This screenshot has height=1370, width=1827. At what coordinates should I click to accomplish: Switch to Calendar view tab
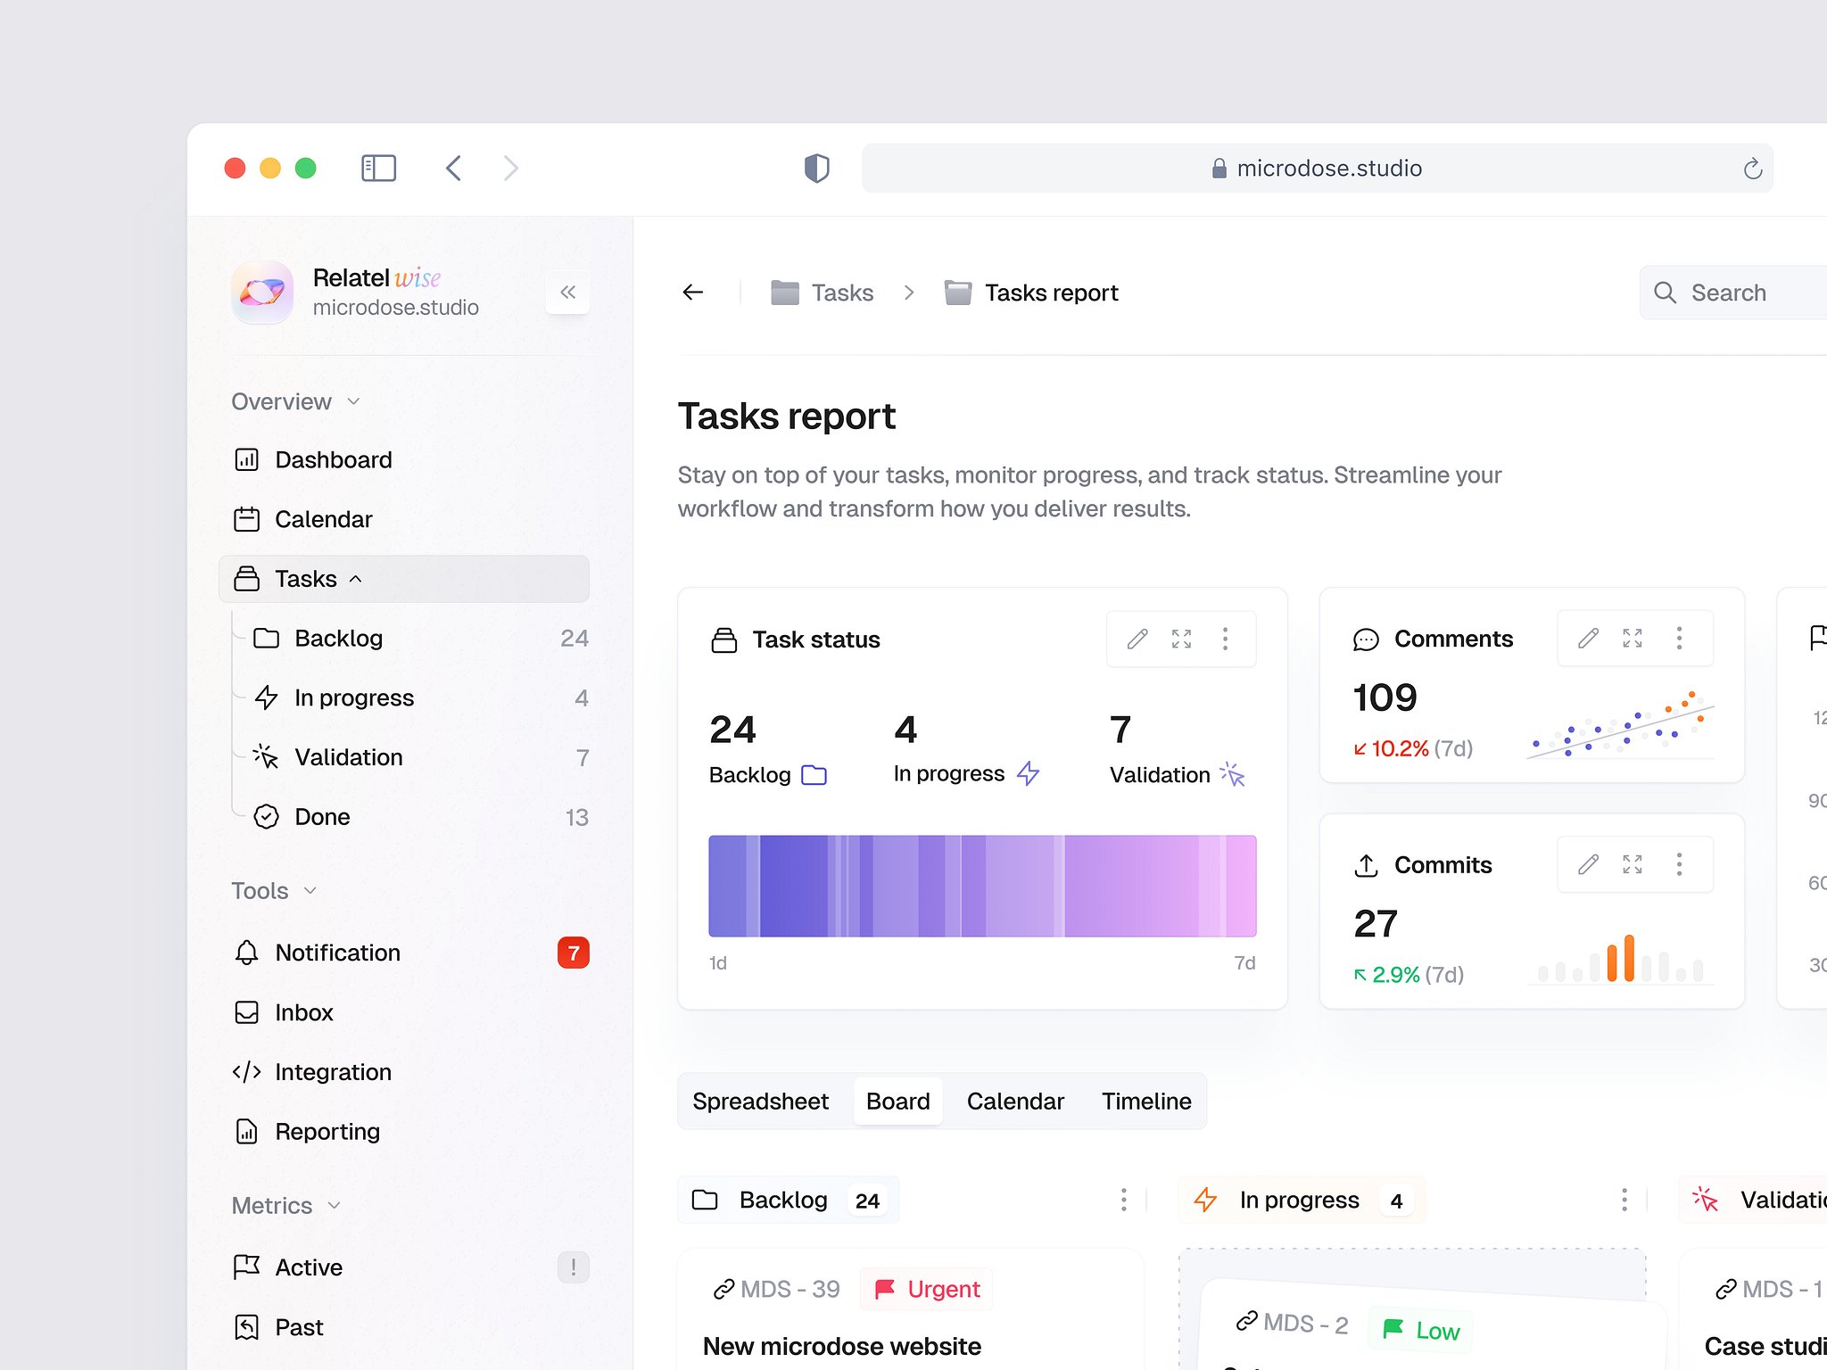click(1015, 1102)
